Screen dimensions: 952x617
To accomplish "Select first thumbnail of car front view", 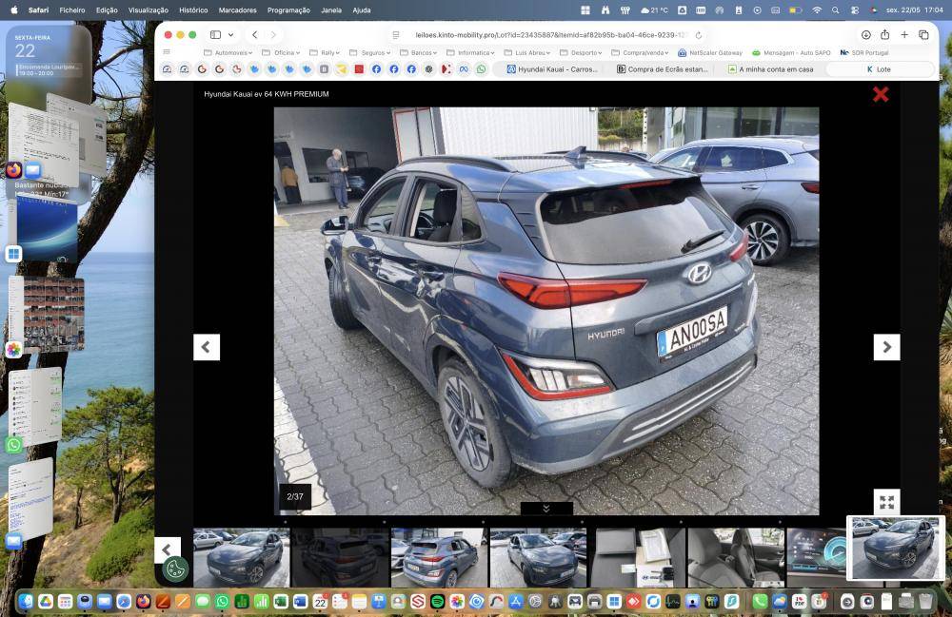I will 242,557.
